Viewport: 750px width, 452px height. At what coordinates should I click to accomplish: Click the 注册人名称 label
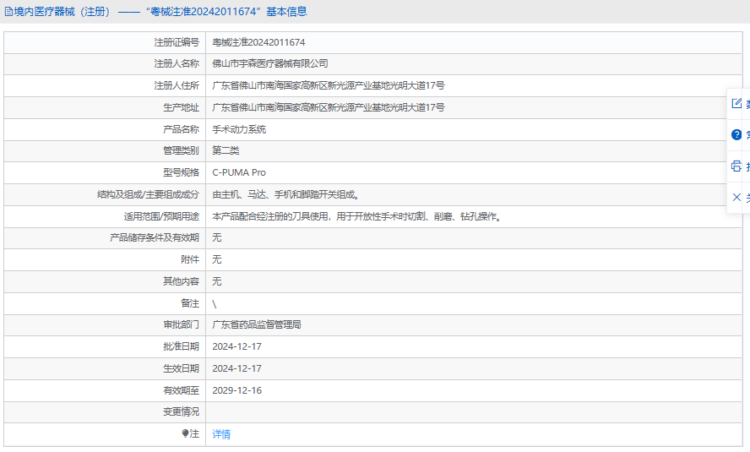tap(177, 63)
